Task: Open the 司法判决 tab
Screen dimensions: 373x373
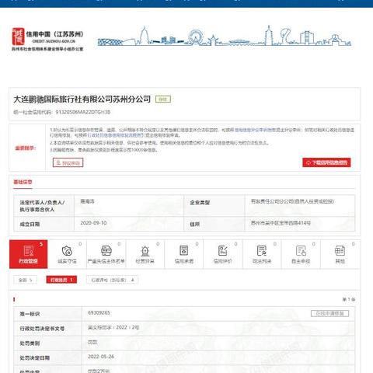Action: coord(262,254)
